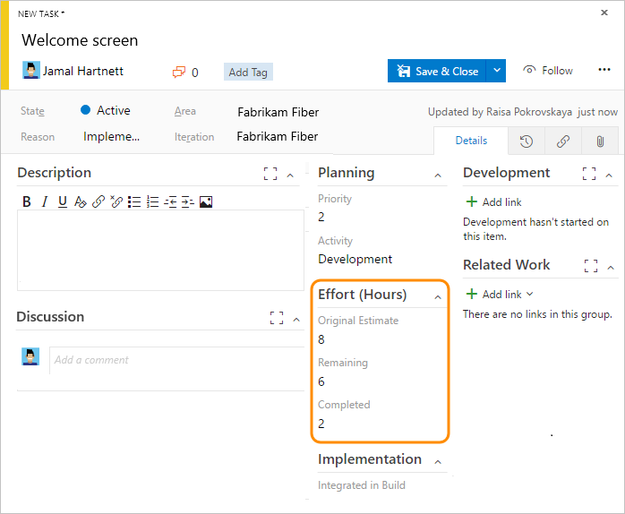Maximize the Development section
This screenshot has height=514, width=625.
tap(589, 174)
